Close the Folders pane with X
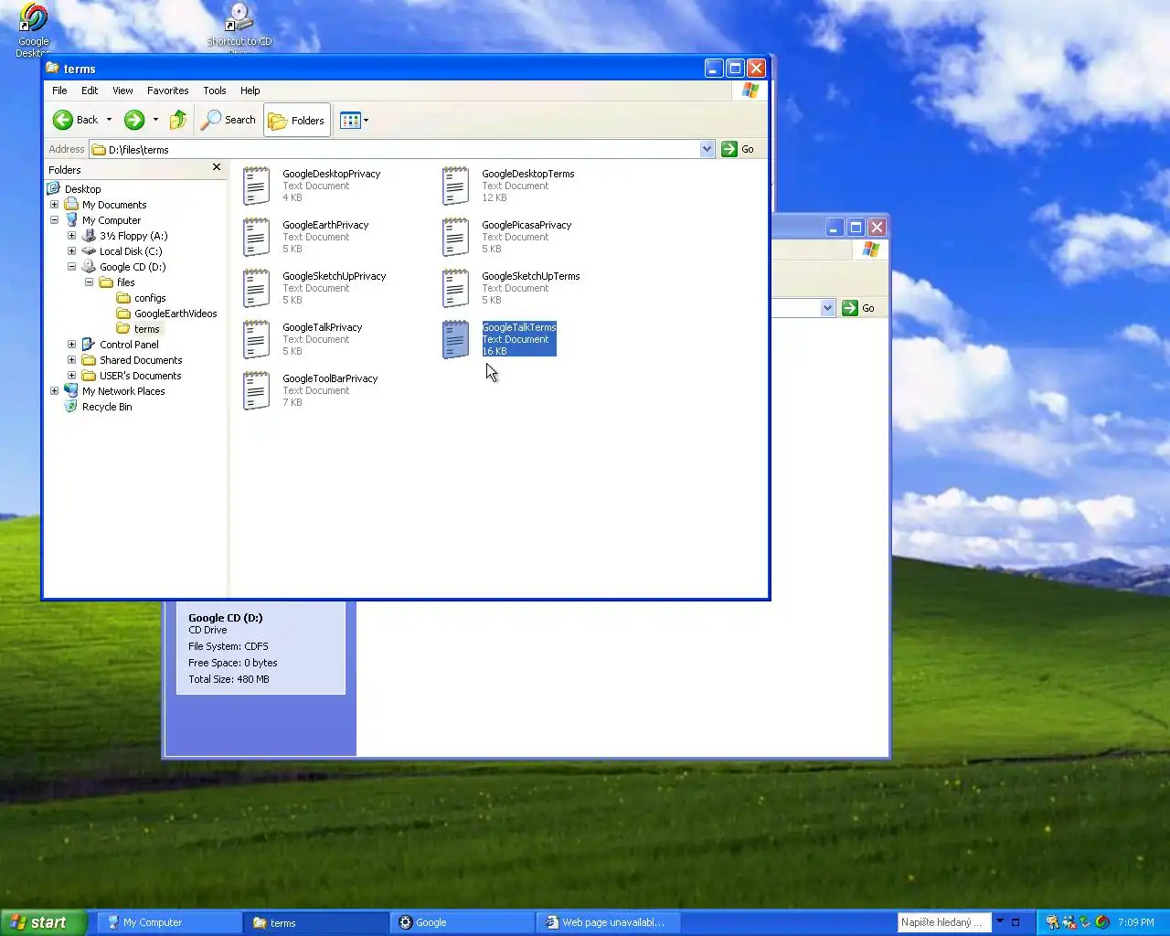This screenshot has width=1170, height=936. 217,167
